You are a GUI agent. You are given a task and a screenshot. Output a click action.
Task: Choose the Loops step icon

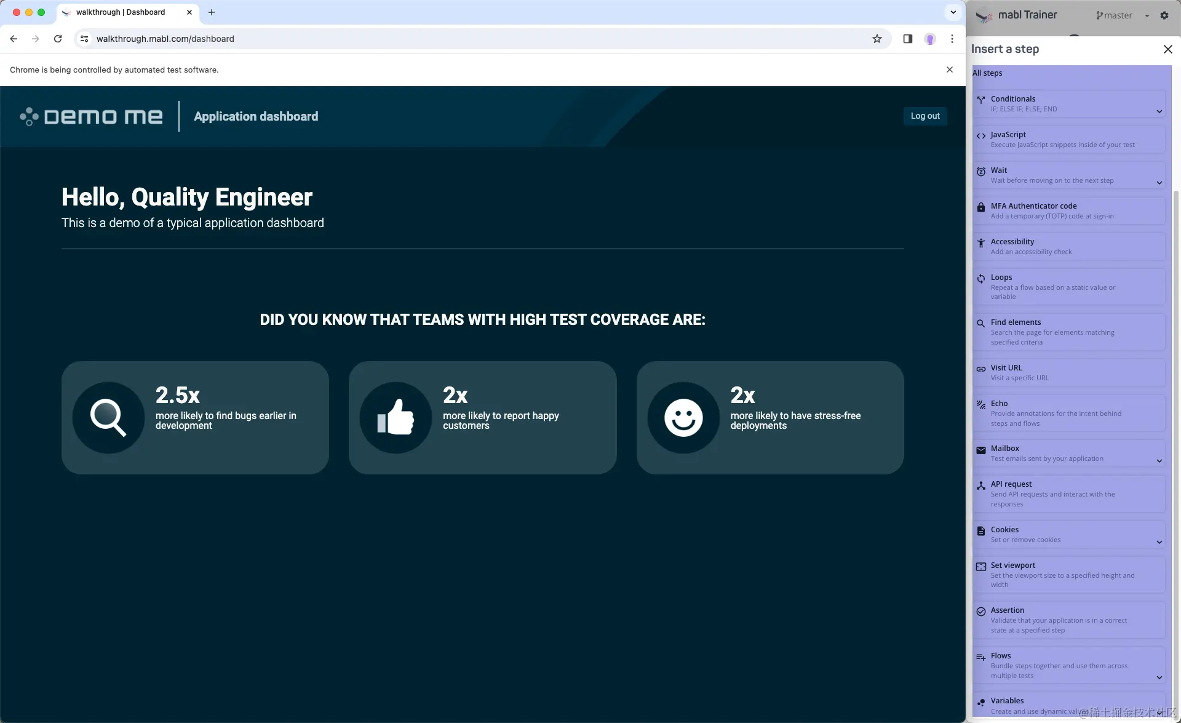[981, 279]
